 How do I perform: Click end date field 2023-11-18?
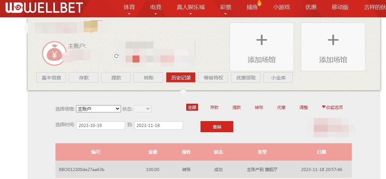[159, 125]
